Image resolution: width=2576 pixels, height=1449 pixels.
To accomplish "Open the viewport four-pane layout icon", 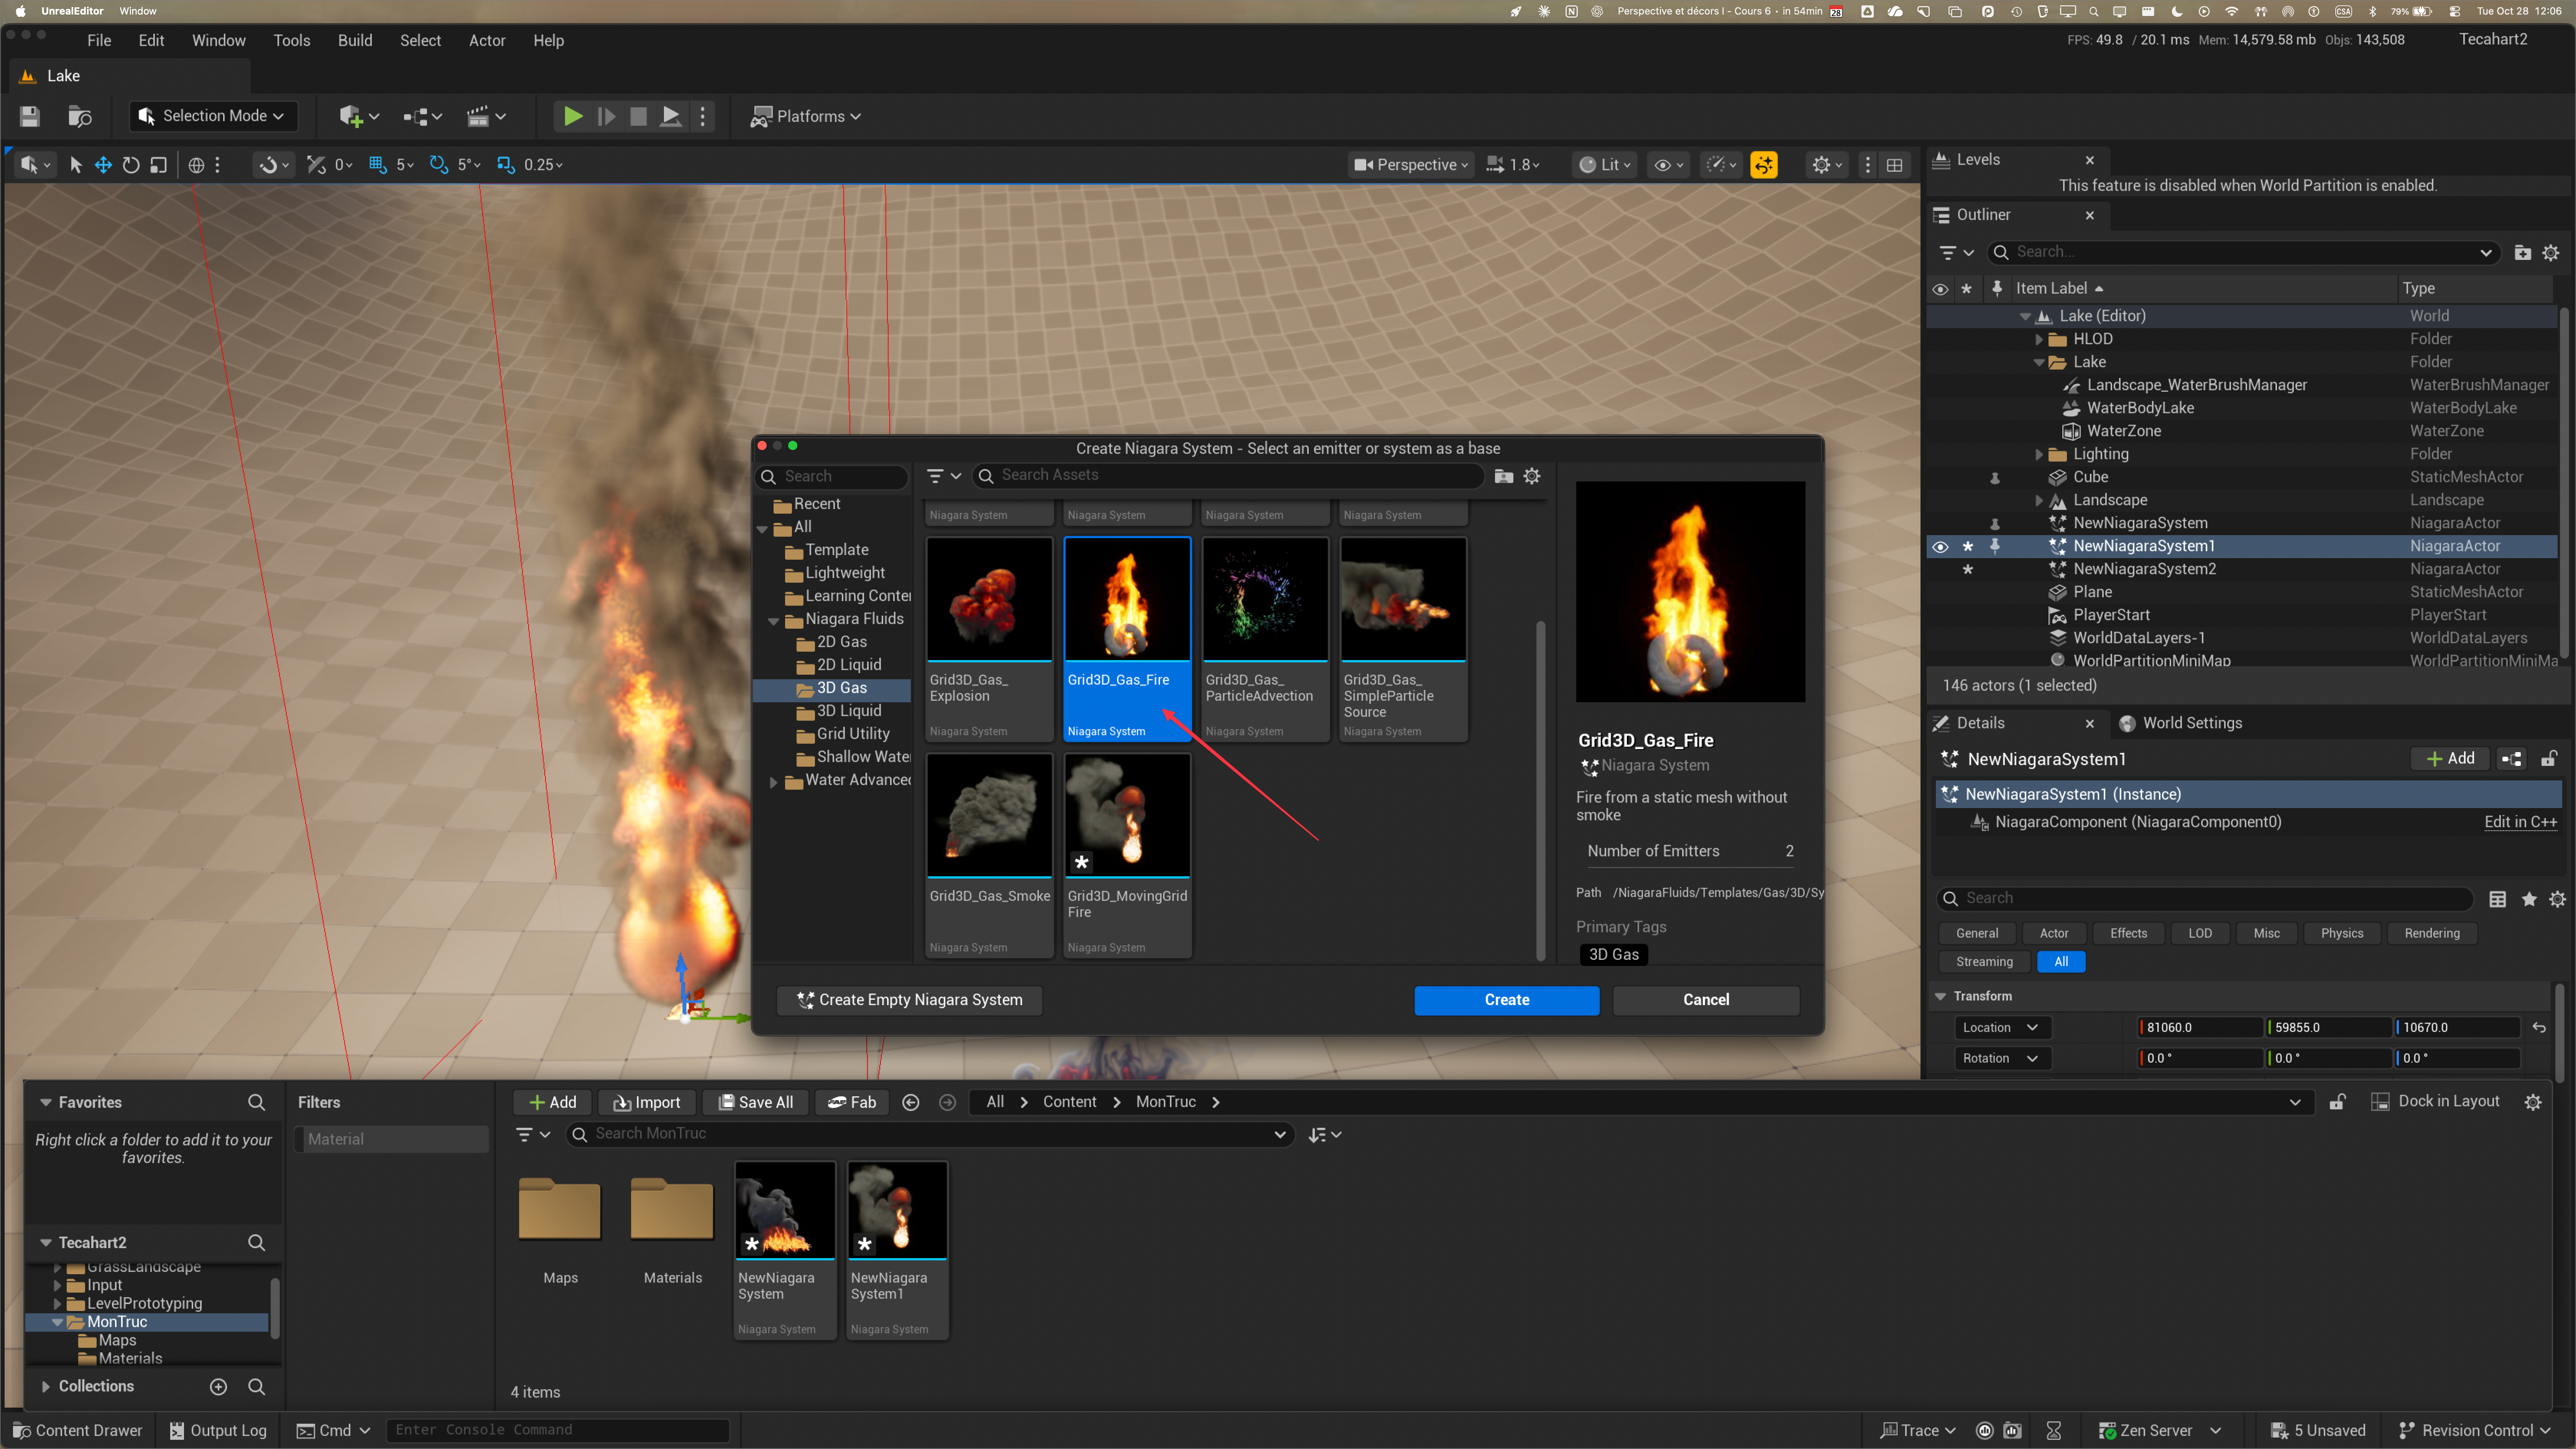I will coord(1894,165).
